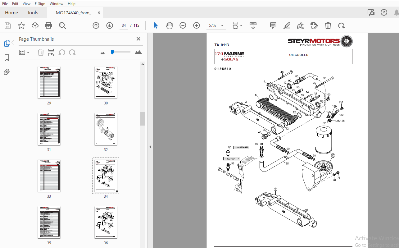Select the page 33 thumbnail
This screenshot has height=248, width=399.
click(x=49, y=176)
